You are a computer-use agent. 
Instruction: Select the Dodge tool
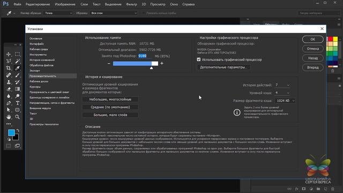tap(17, 96)
